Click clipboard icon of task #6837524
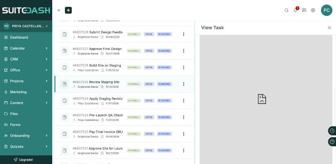336x164 pixels. click(x=64, y=100)
